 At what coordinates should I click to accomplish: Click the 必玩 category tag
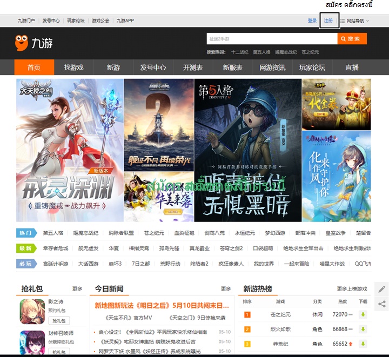click(x=26, y=264)
